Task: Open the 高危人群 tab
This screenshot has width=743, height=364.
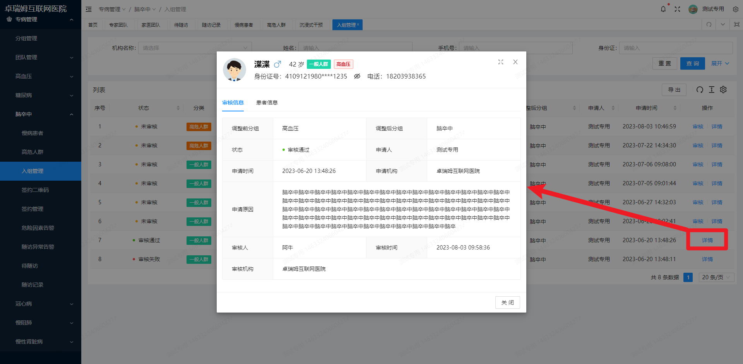Action: click(277, 24)
